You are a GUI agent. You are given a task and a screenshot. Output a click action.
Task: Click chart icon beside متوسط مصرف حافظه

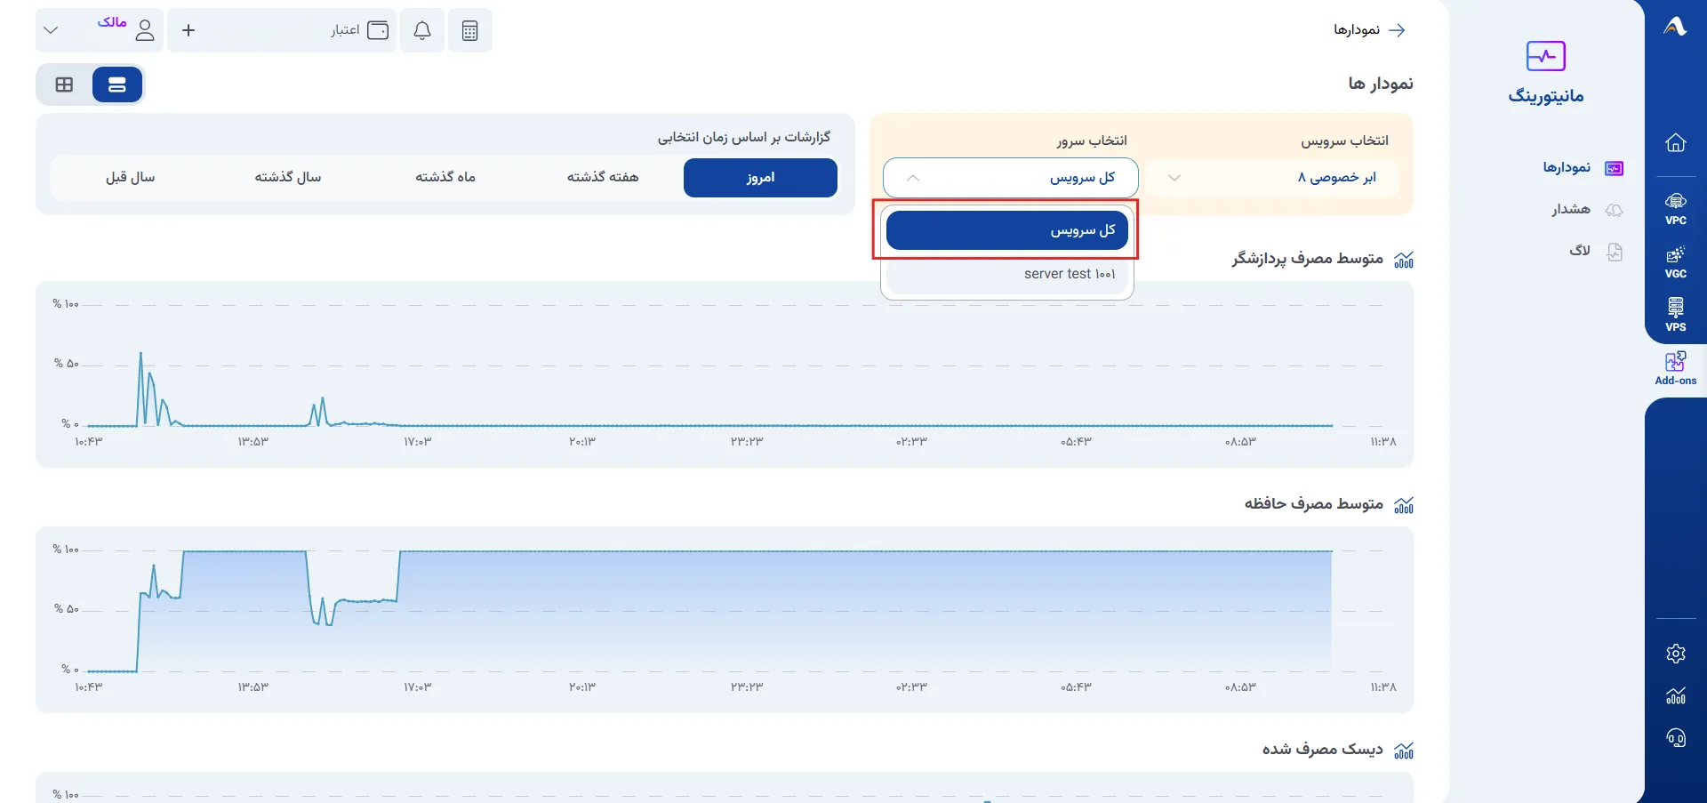coord(1404,505)
